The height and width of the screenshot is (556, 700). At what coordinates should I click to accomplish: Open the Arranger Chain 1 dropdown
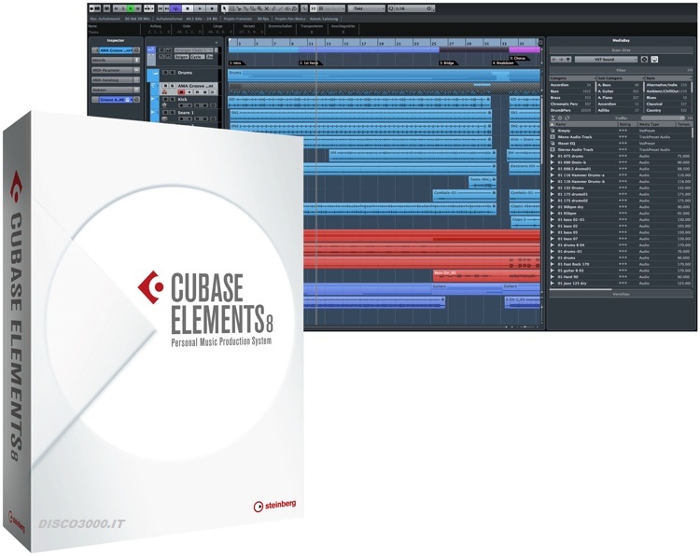click(x=194, y=50)
